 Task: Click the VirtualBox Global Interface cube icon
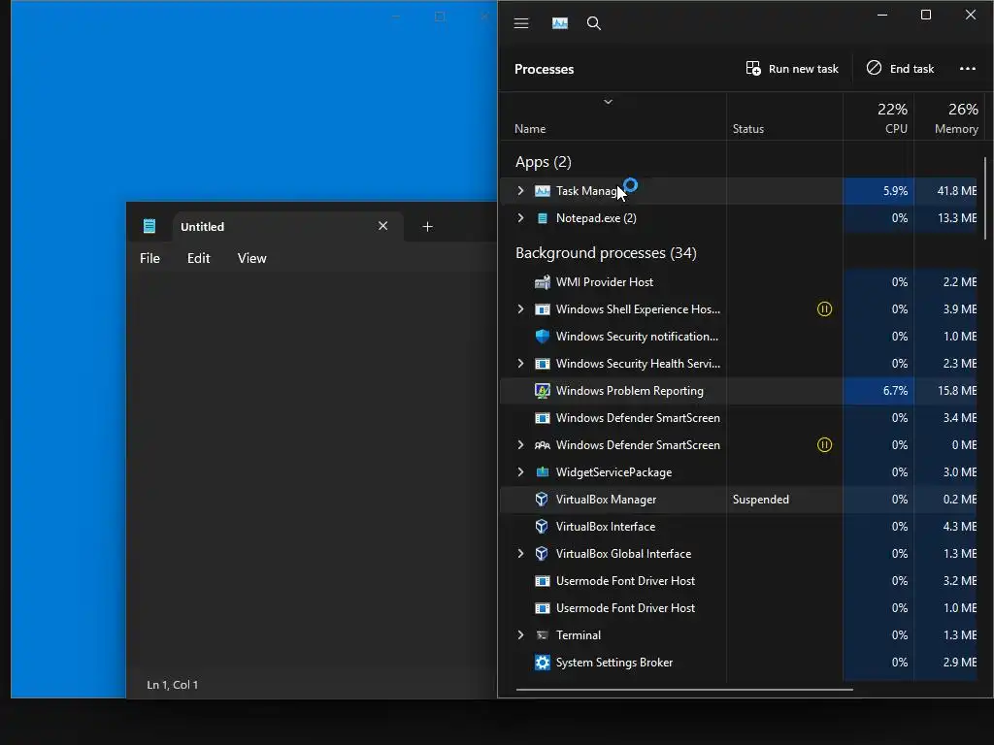click(542, 554)
